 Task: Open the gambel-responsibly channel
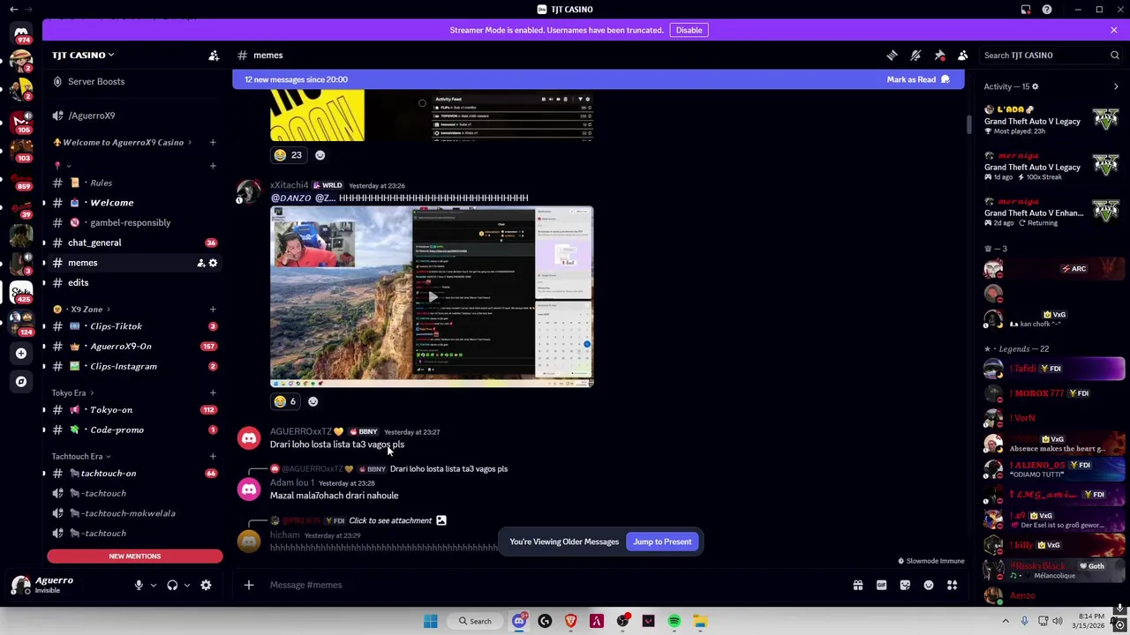tap(134, 222)
